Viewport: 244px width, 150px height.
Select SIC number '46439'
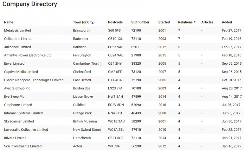pos(136,113)
